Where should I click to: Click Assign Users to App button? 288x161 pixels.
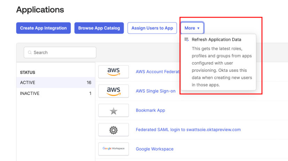pyautogui.click(x=152, y=28)
